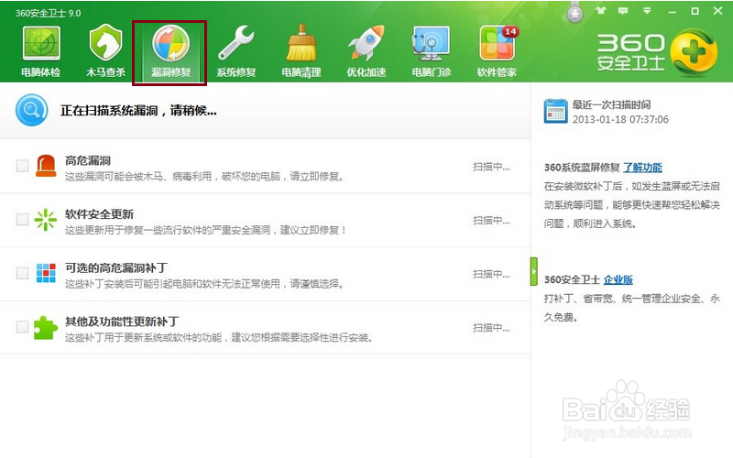
Task: Collapse the right sidebar with green arrow
Action: (534, 271)
